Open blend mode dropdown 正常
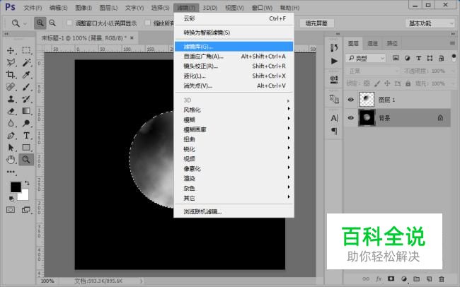The image size is (460, 287). [372, 71]
